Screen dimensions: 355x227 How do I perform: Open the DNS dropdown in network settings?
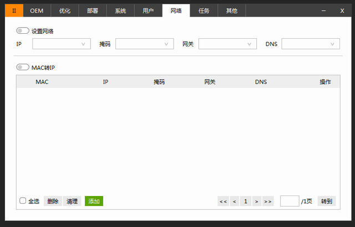(311, 44)
